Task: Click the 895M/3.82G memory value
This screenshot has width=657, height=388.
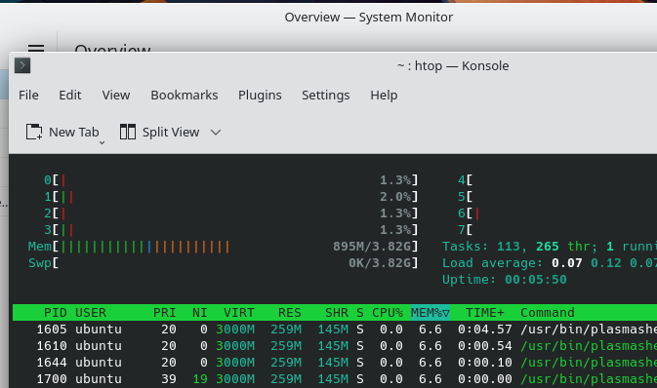Action: (x=372, y=246)
